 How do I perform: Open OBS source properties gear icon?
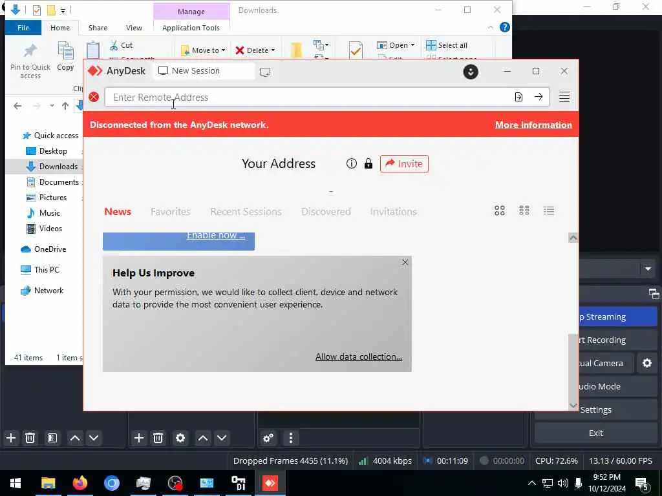pos(180,439)
